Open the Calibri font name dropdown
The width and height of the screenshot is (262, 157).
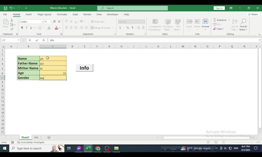click(42, 22)
